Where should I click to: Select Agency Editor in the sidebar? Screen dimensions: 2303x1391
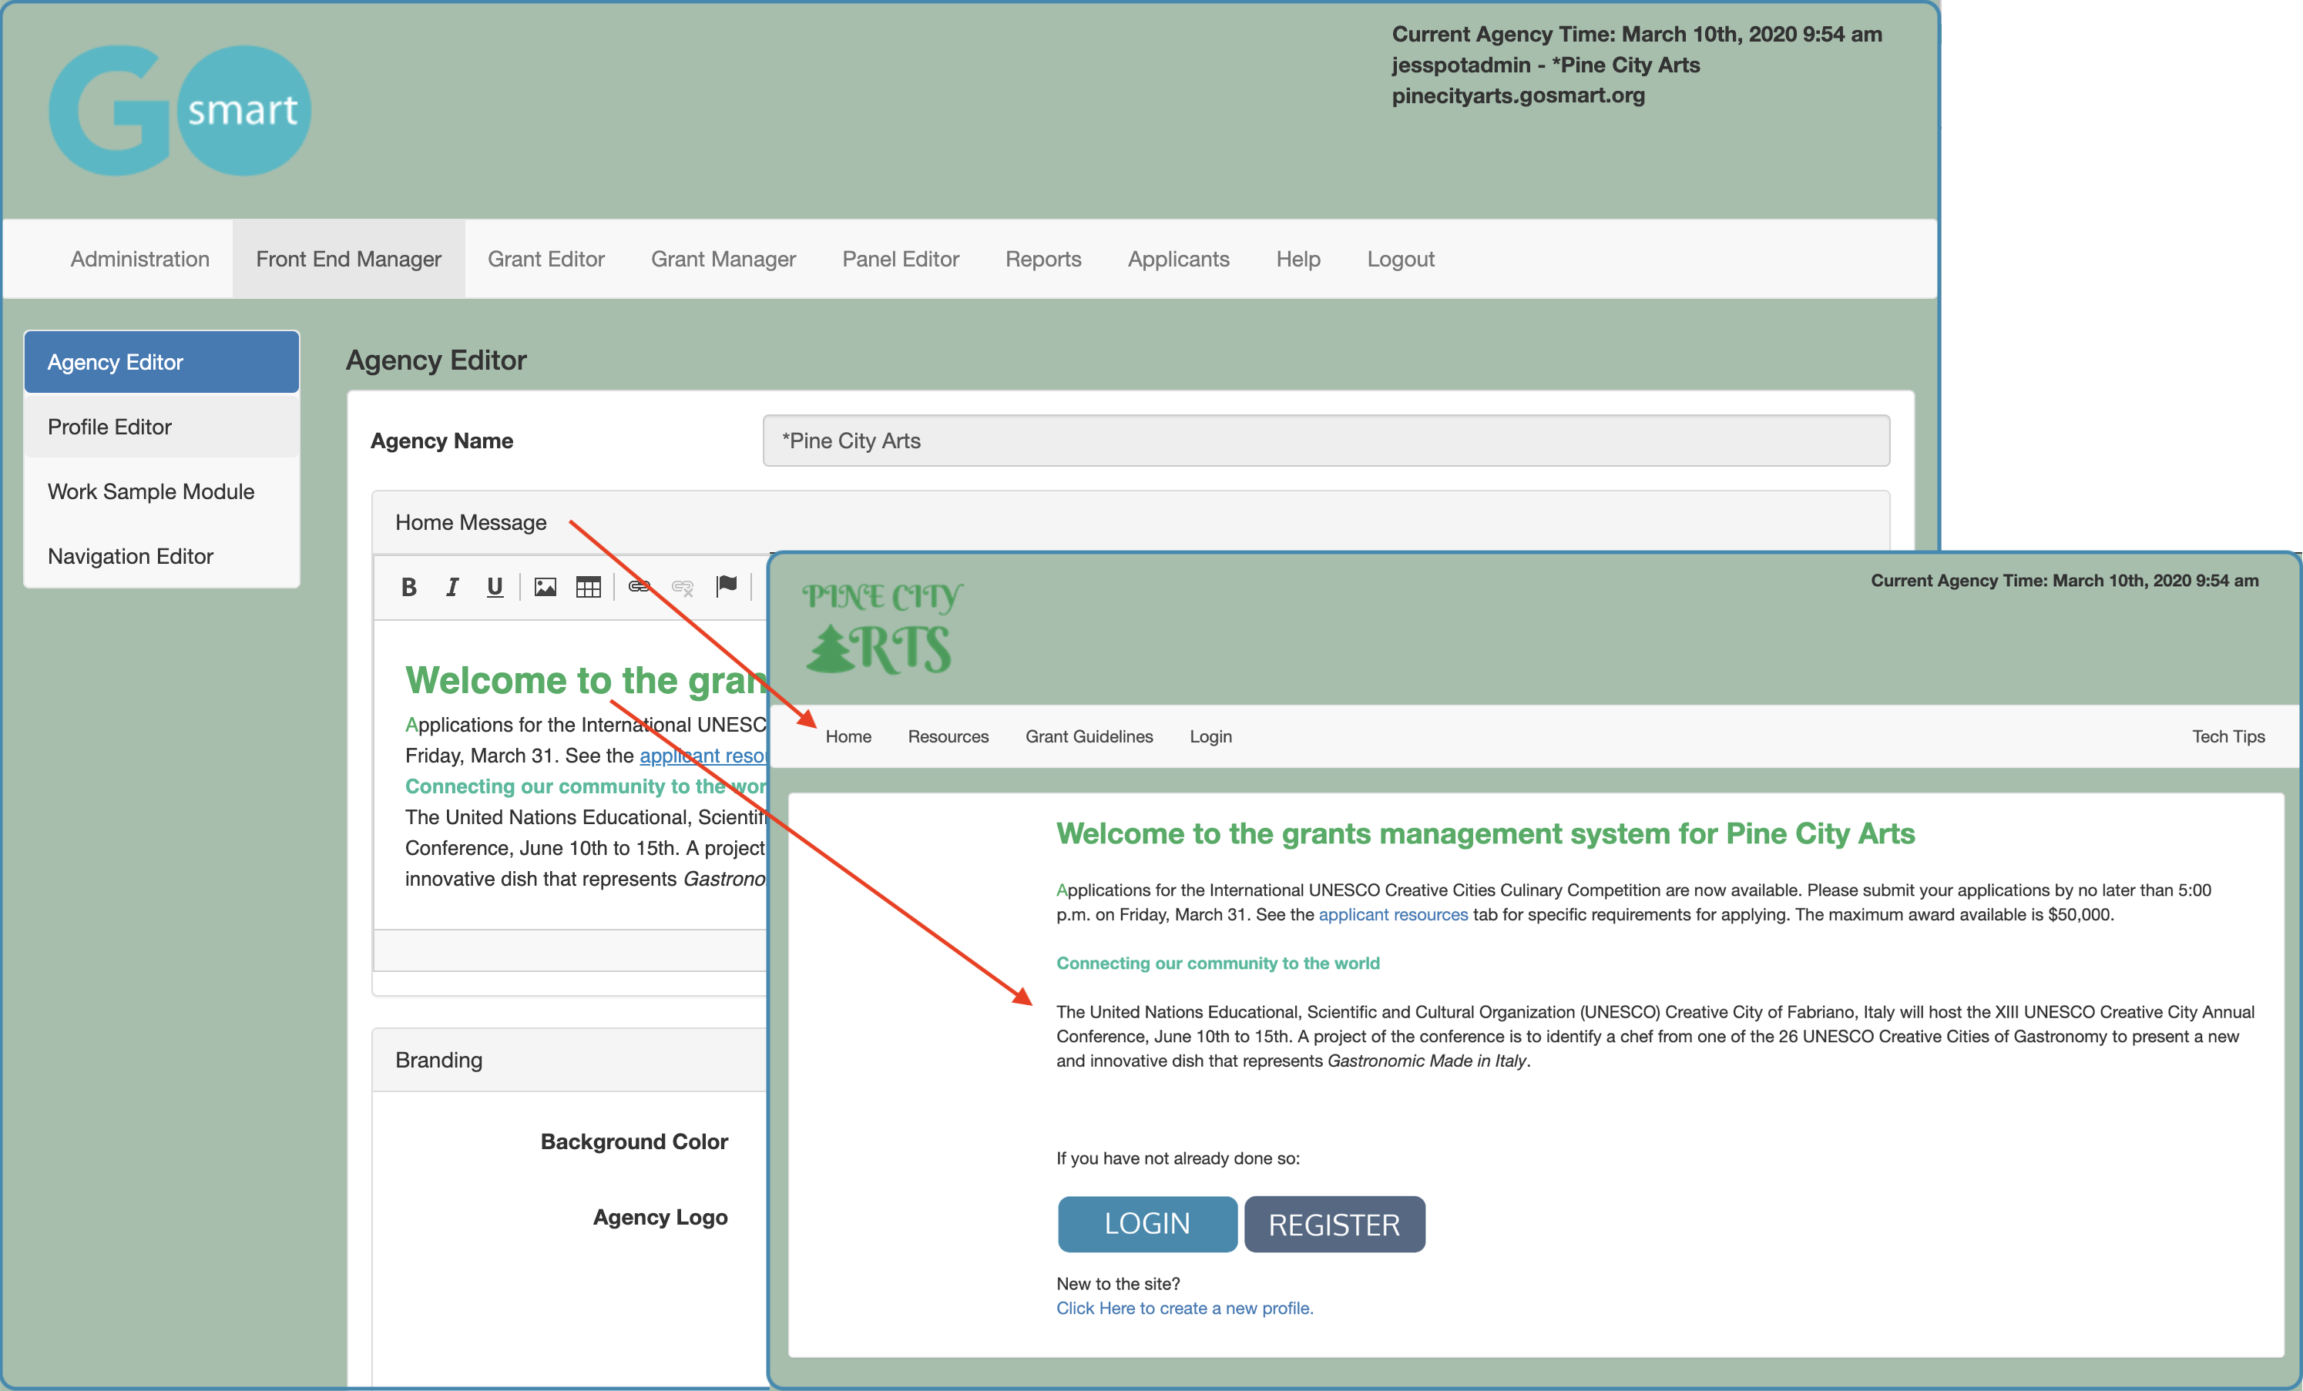(x=162, y=361)
